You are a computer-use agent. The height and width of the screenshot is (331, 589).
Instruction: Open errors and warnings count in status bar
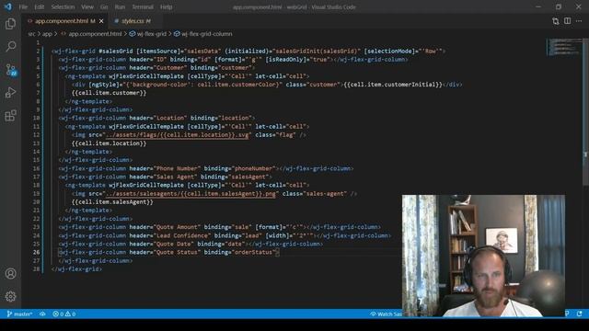point(64,314)
